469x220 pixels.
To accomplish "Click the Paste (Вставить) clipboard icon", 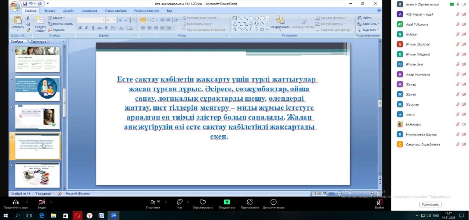I will coord(18,20).
